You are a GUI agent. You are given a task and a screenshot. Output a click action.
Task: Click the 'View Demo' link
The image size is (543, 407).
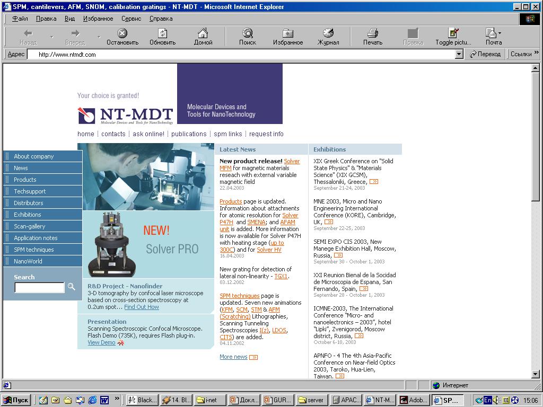click(101, 343)
